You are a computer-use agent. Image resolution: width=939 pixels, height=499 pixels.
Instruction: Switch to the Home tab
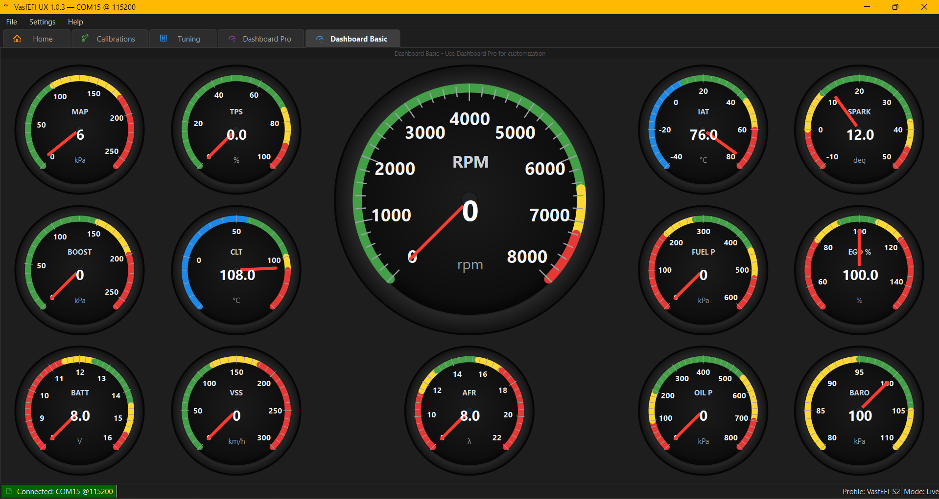click(36, 39)
